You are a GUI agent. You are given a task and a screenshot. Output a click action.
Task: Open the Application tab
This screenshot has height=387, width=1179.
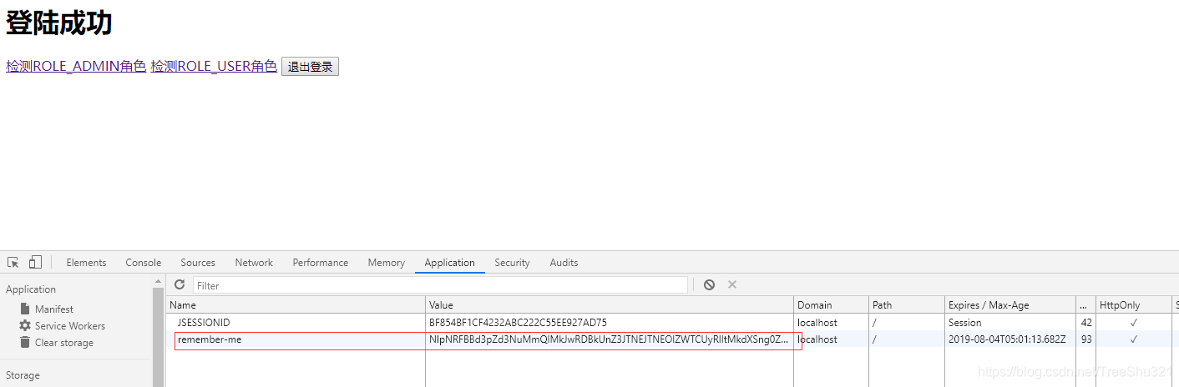(x=450, y=263)
